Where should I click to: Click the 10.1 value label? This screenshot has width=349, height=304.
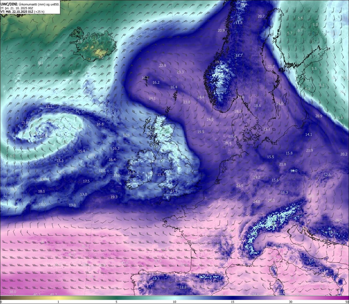click(332, 232)
